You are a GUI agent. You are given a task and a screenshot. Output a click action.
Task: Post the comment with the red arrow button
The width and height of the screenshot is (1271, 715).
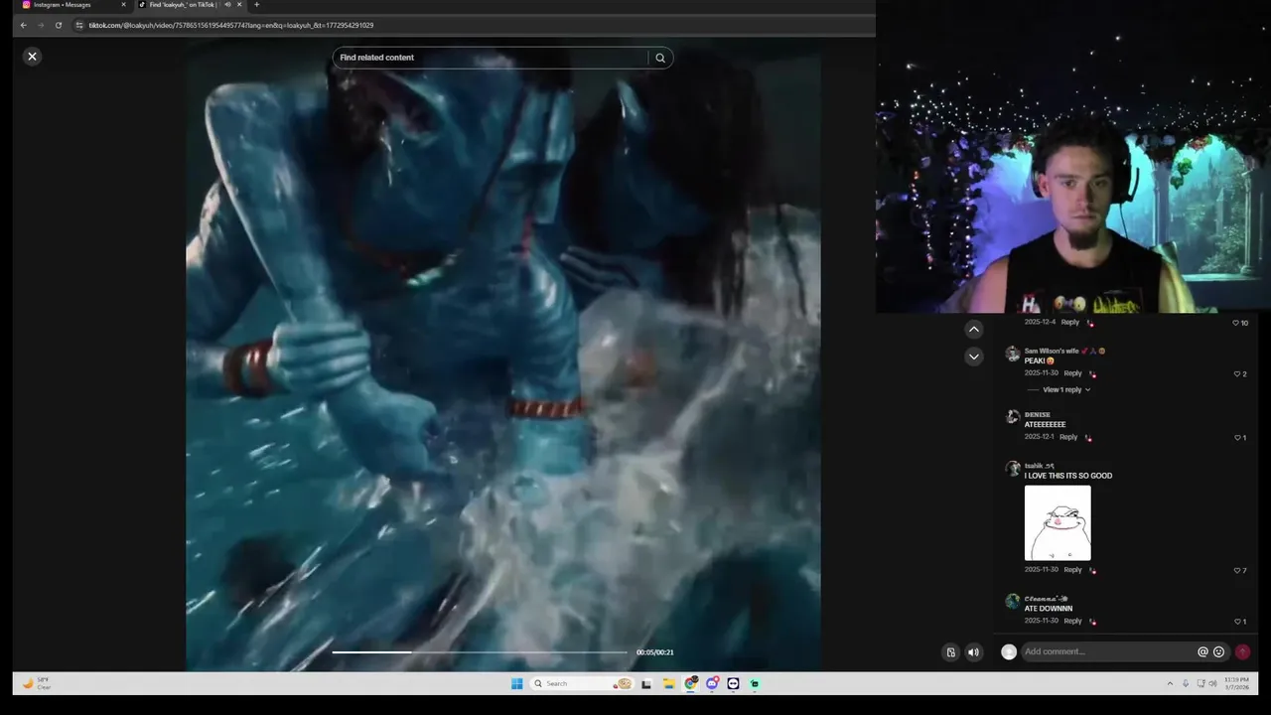click(1242, 652)
